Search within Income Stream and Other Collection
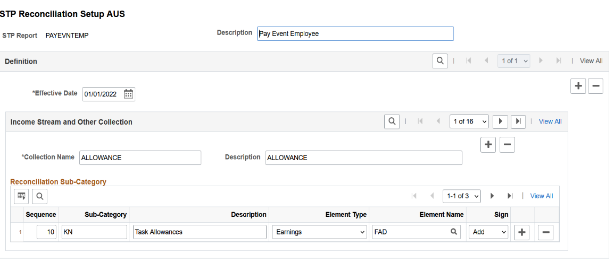This screenshot has width=614, height=263. (x=392, y=121)
